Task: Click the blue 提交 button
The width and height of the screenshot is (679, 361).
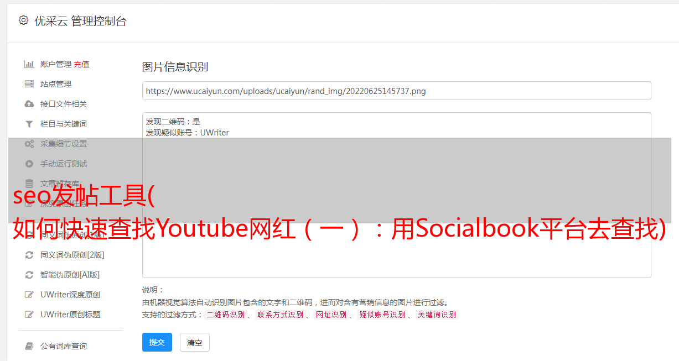Action: (x=157, y=342)
